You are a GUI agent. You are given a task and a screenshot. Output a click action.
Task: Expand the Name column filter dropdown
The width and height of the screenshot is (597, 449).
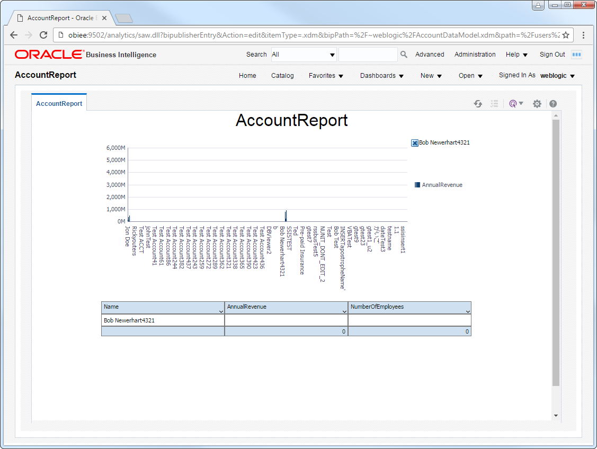pos(221,311)
